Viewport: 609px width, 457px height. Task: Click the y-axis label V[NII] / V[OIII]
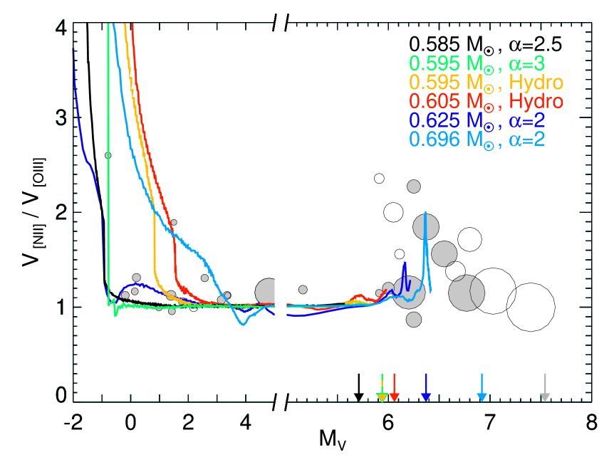(33, 211)
